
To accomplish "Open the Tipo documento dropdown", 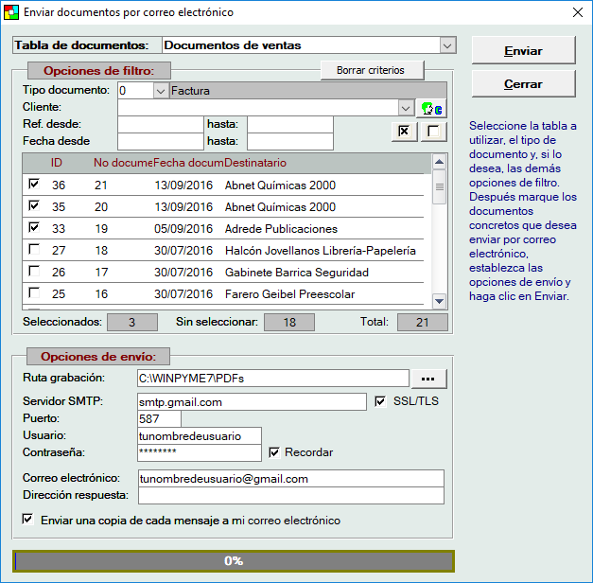I will tap(160, 91).
